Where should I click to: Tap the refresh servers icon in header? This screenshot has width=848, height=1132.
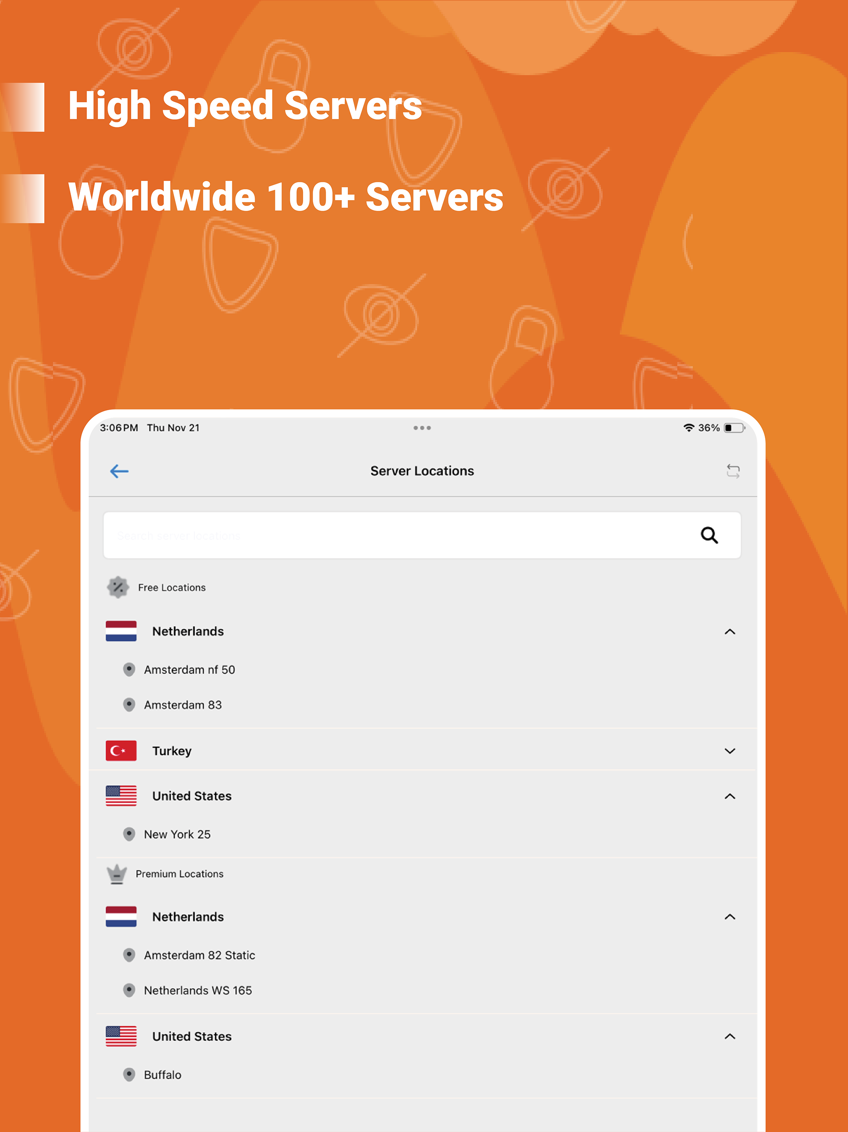733,471
